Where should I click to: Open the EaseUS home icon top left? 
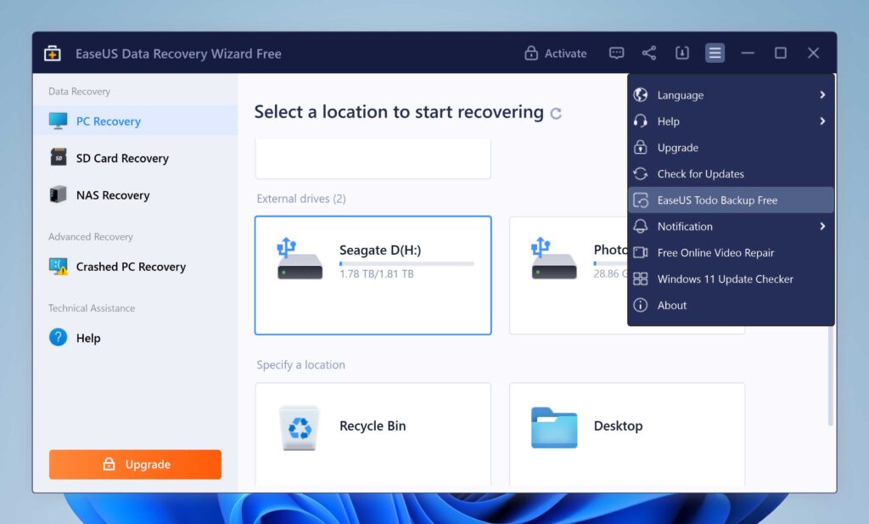51,52
